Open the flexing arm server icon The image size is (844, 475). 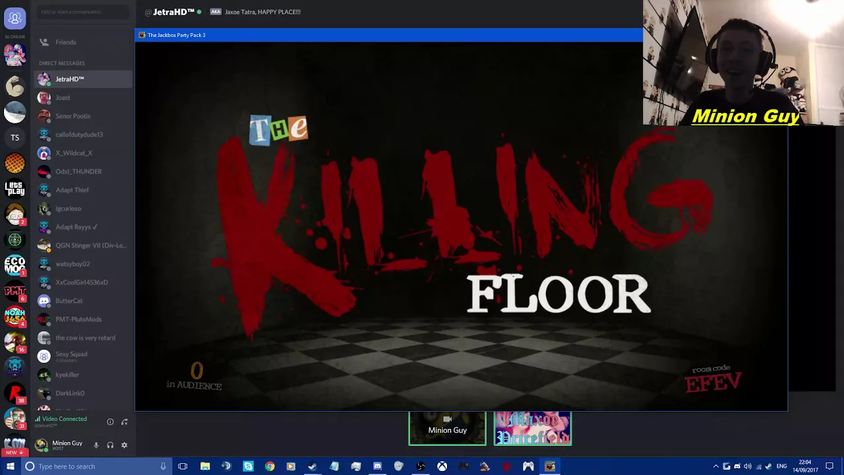(15, 86)
